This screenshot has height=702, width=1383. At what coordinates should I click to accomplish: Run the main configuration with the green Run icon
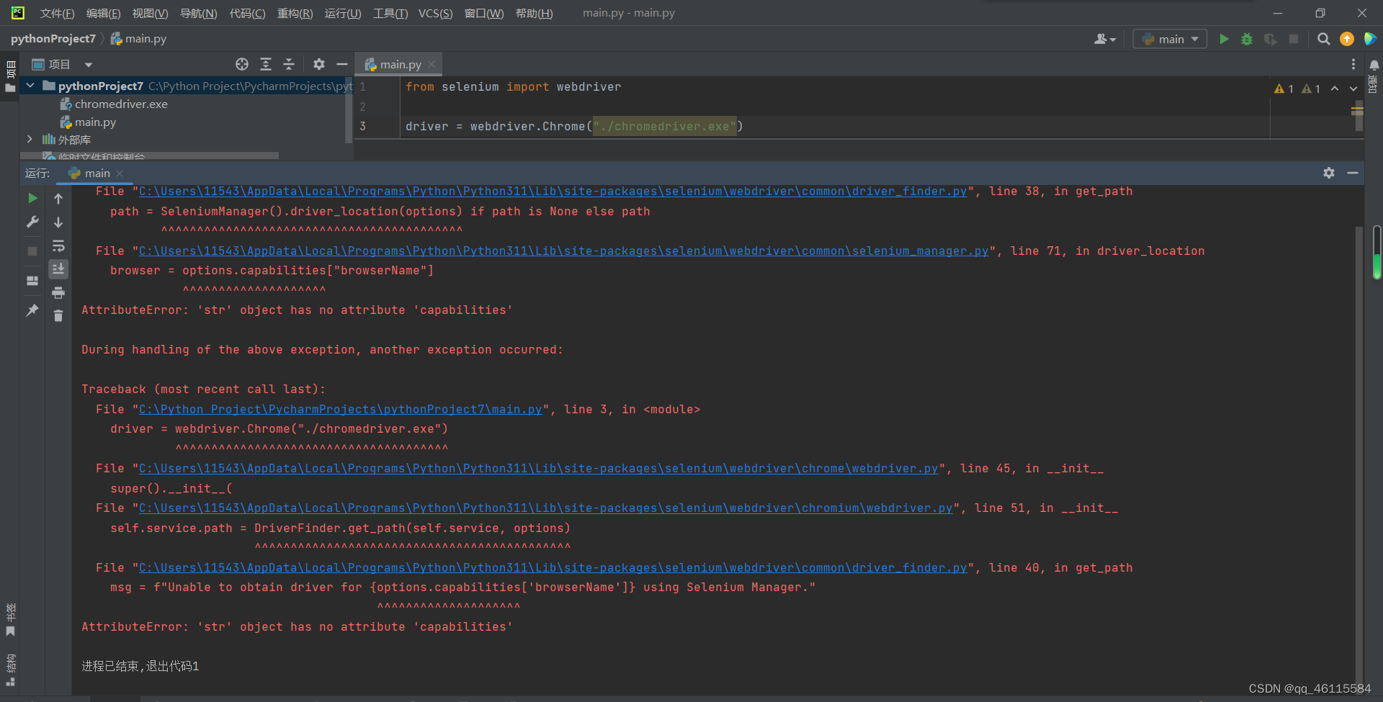(1224, 39)
